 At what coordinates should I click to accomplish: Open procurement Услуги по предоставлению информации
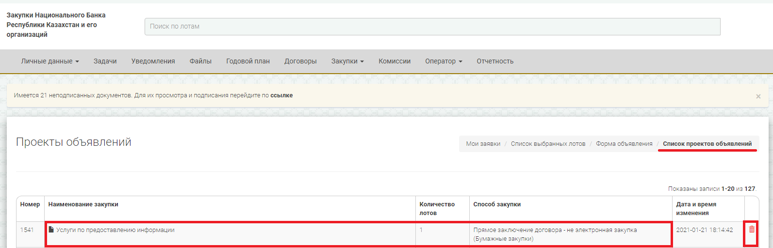point(115,230)
